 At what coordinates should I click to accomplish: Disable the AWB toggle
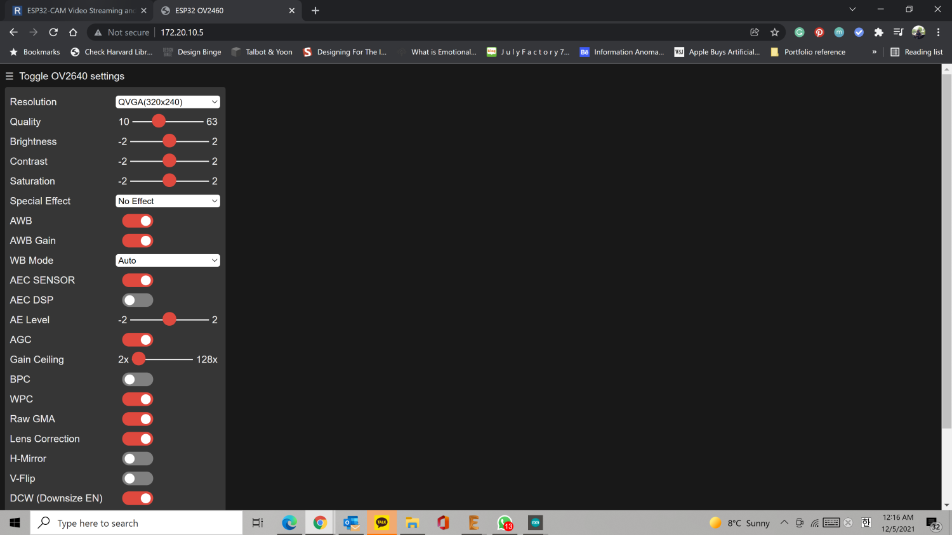[x=138, y=221]
